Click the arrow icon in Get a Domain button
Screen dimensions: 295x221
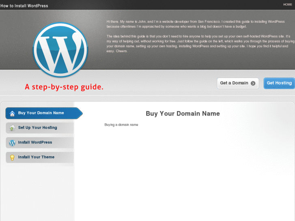click(253, 83)
